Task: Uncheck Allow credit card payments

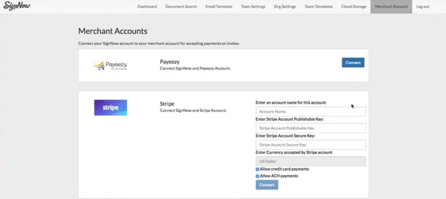Action: [x=258, y=169]
